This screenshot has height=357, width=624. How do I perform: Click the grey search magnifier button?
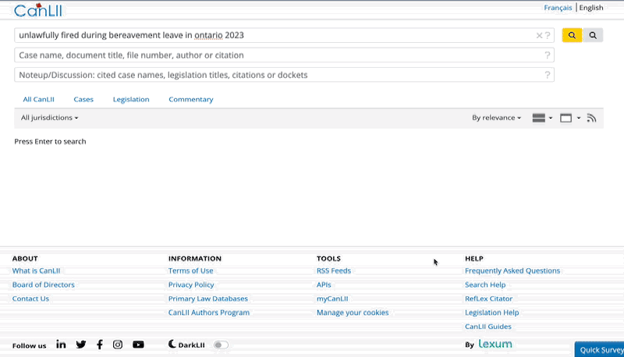tap(593, 35)
